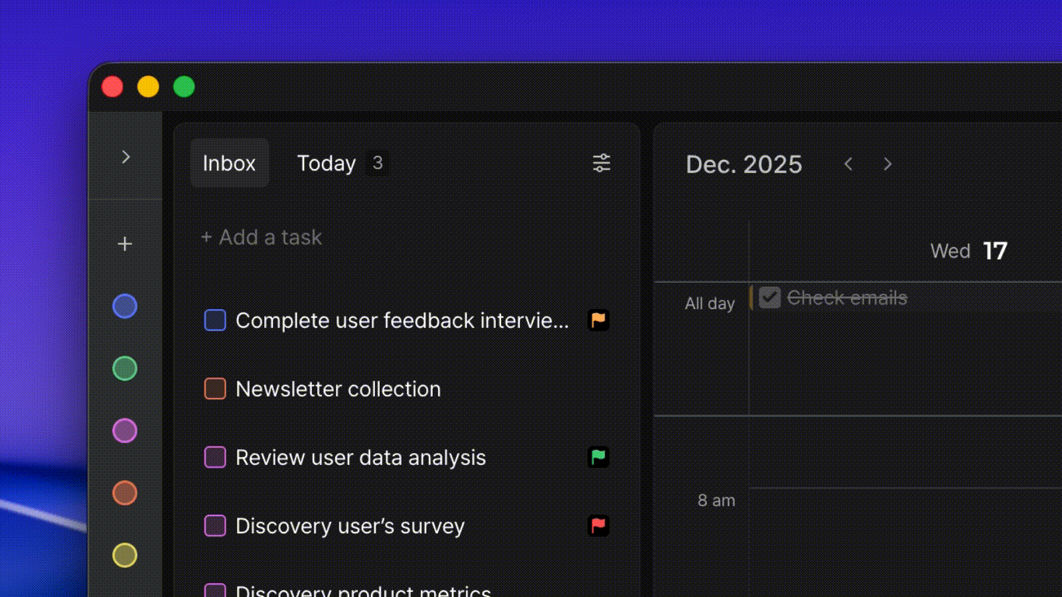Screen dimensions: 1062x597
Task: Open Discovery user's survey task
Action: click(x=350, y=526)
